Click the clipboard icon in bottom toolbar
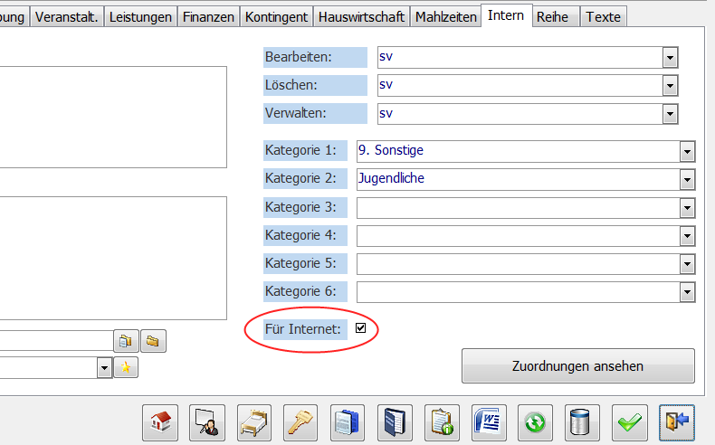Screen dimensions: 715x445 click(x=442, y=422)
